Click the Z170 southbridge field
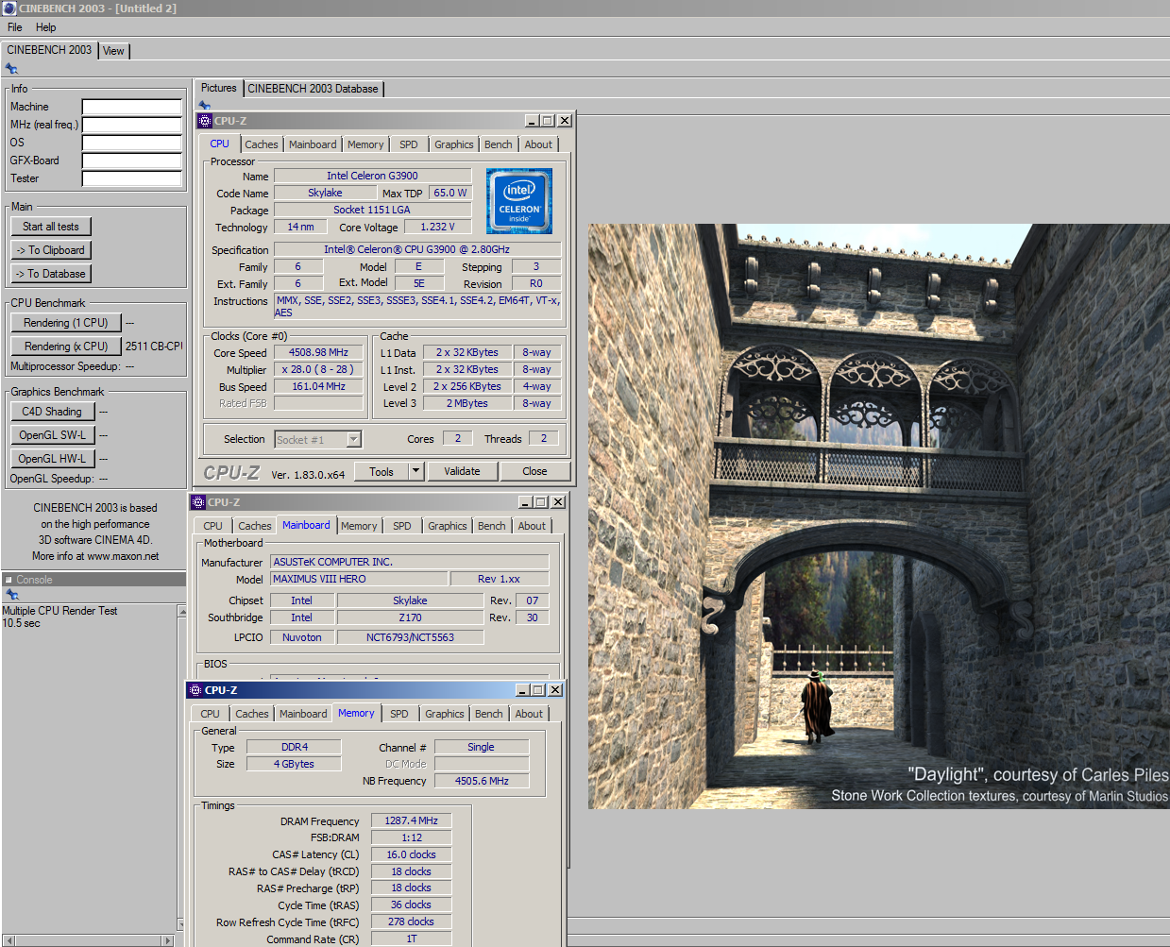This screenshot has width=1170, height=947. click(x=410, y=617)
